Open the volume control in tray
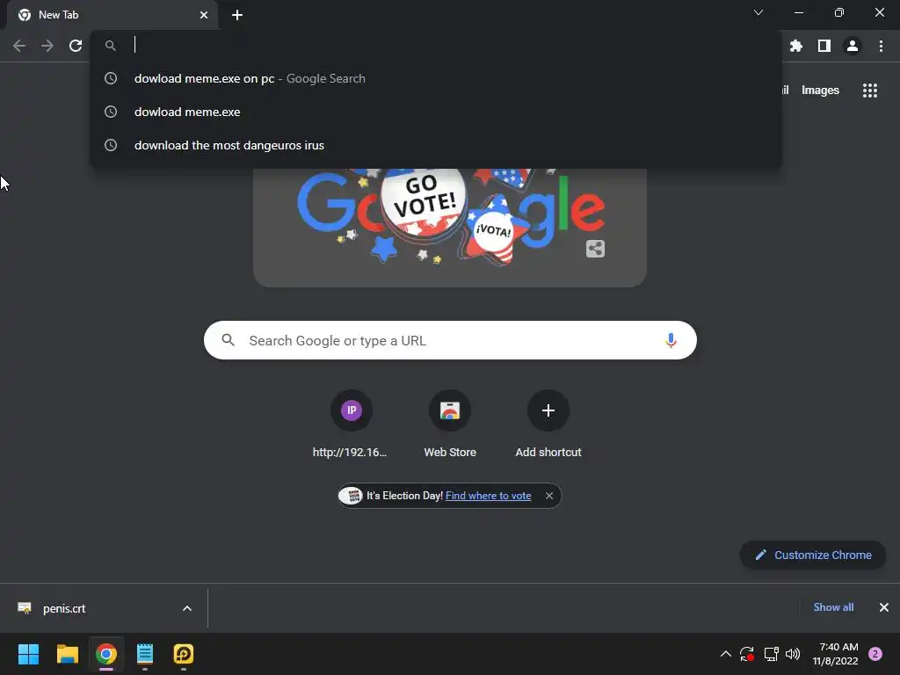 [x=794, y=654]
